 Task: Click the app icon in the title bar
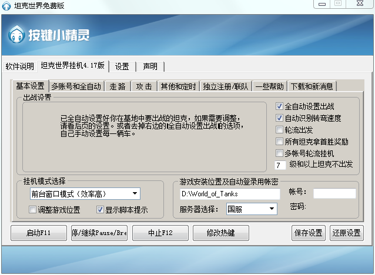tap(6, 6)
